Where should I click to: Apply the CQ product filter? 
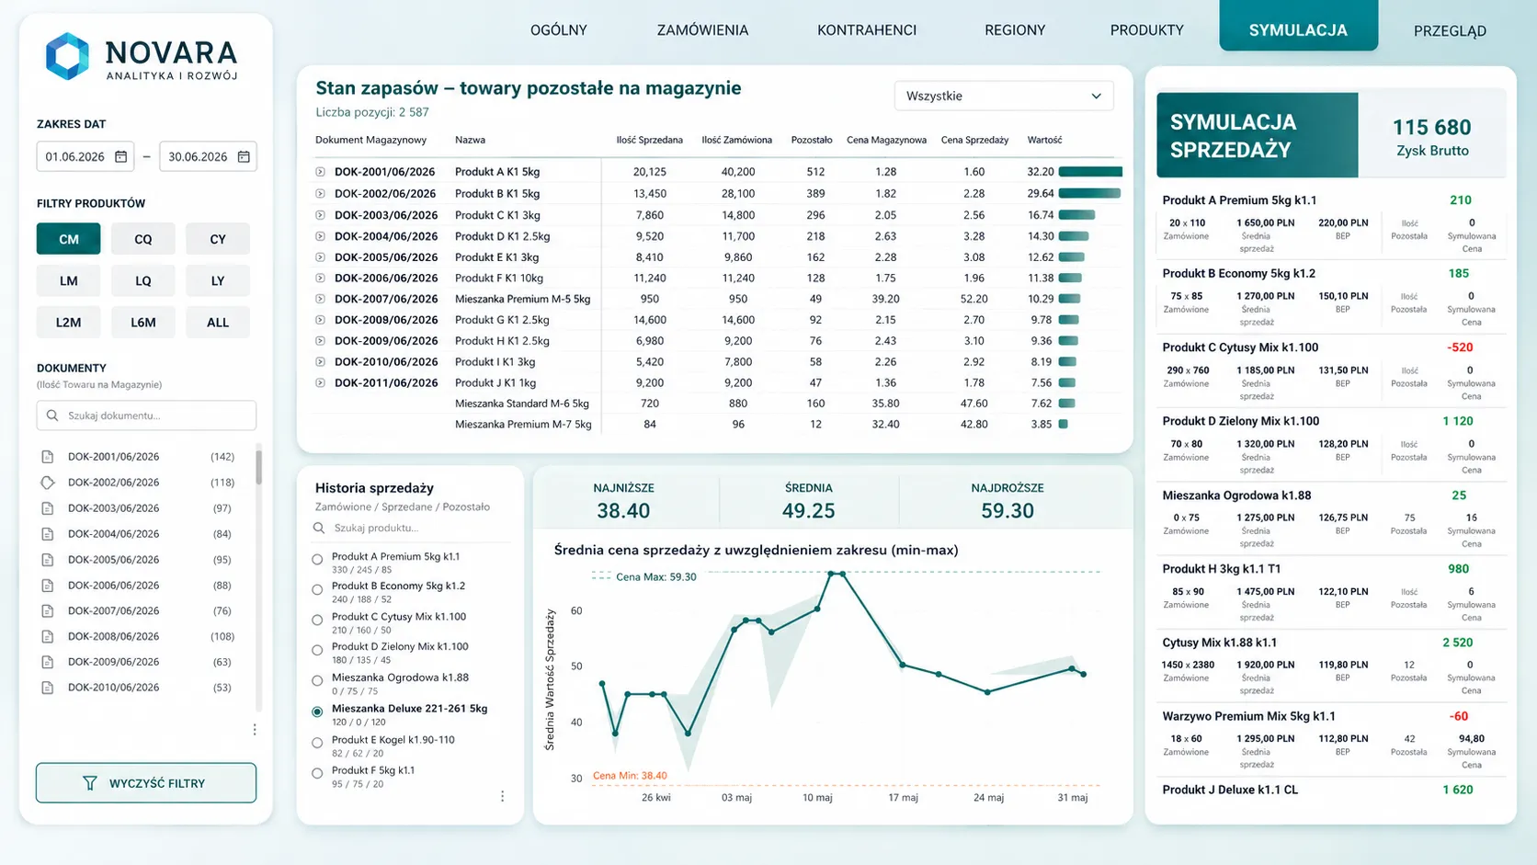coord(143,239)
